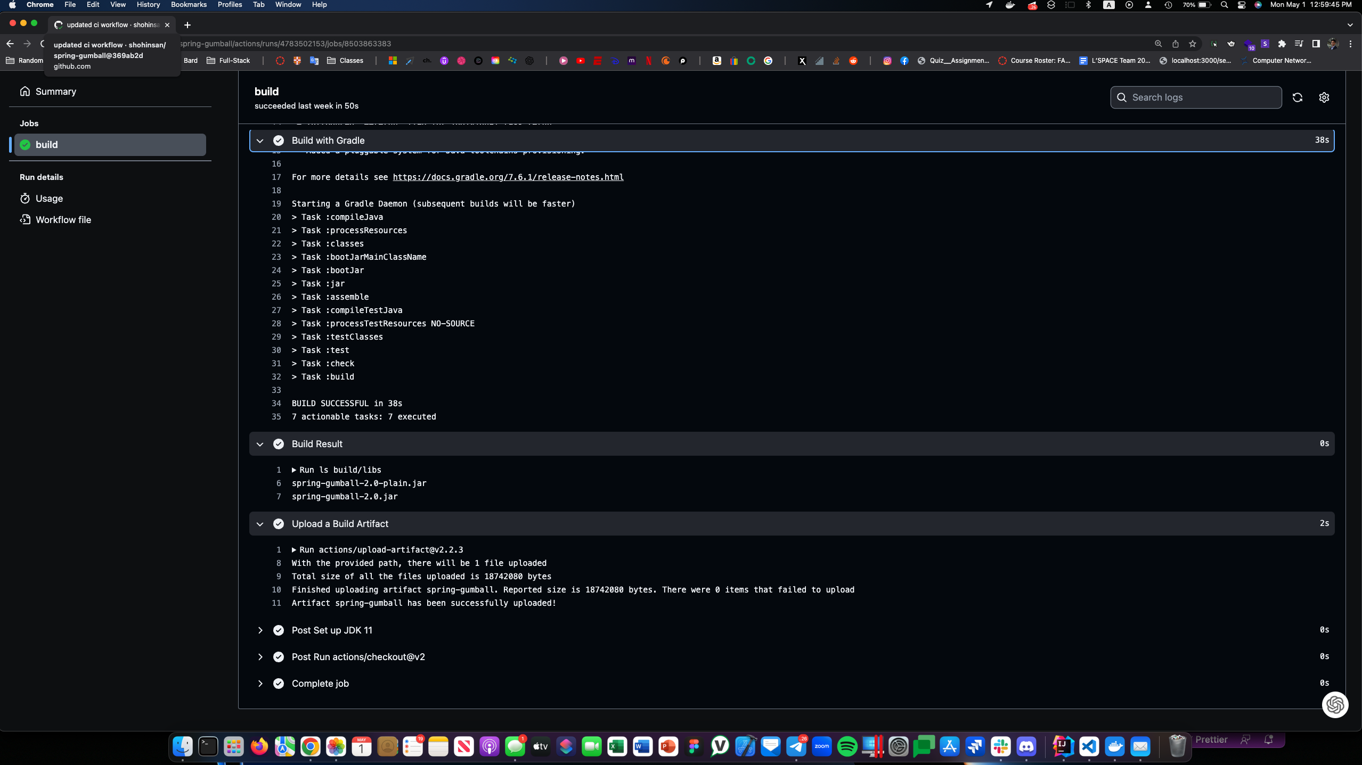Collapse the Build with Gradle step
Viewport: 1362px width, 765px height.
[260, 140]
